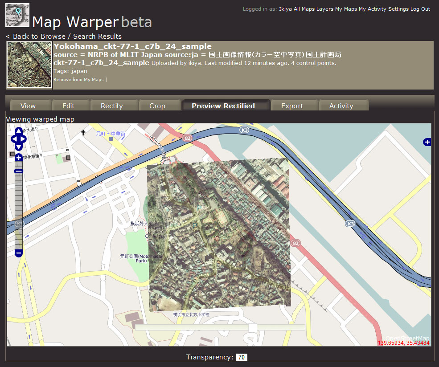This screenshot has height=367, width=439.
Task: Click the 横浜市立北方小学校 map label
Action: pos(191,315)
